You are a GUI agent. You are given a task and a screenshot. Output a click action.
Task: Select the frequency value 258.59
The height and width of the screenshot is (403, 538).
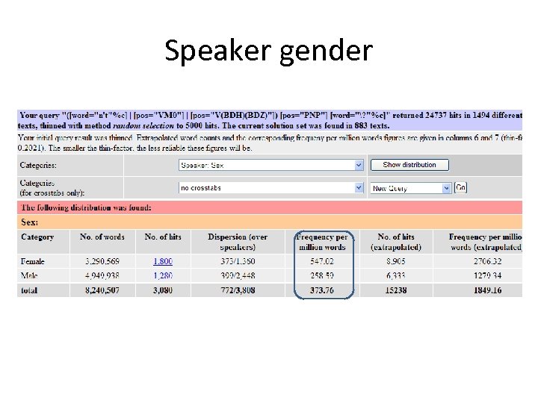click(x=322, y=275)
